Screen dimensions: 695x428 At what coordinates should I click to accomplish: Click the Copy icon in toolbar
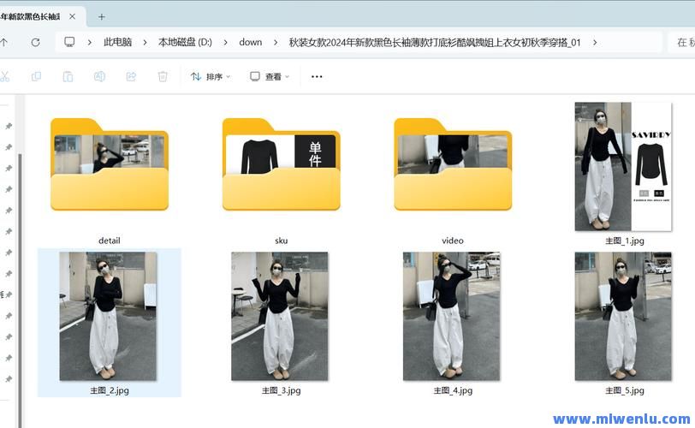36,76
